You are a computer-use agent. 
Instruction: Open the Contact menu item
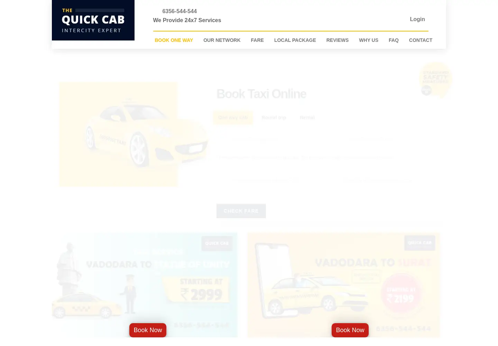(x=421, y=40)
